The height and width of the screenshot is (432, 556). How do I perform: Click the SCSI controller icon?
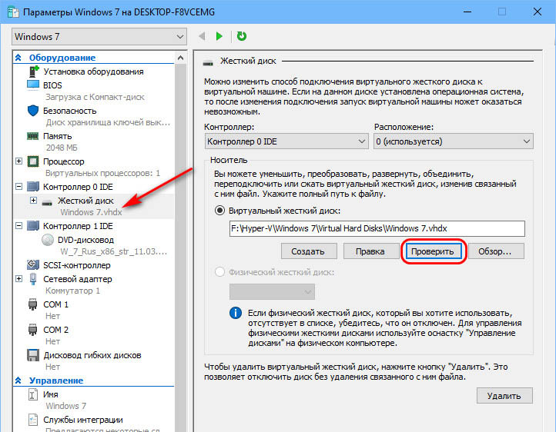pos(33,264)
